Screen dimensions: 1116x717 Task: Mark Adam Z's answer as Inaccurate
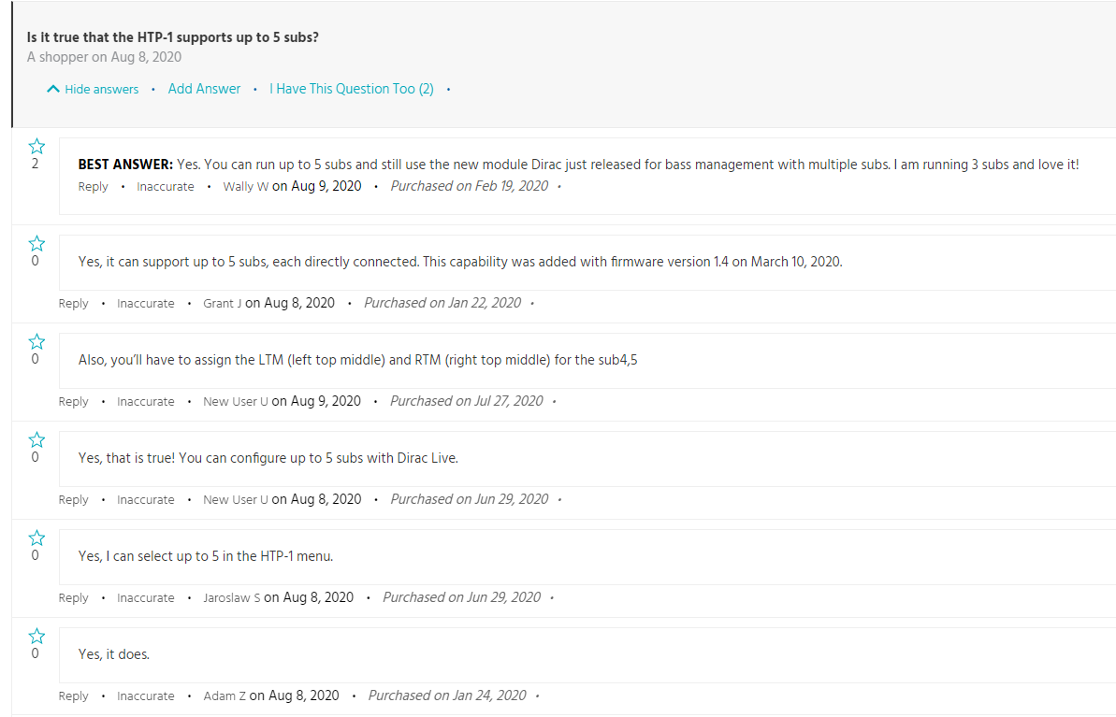pos(146,695)
